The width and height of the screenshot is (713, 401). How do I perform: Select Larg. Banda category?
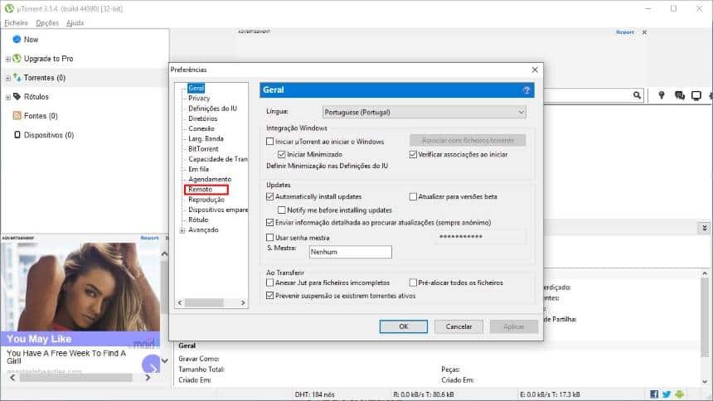tap(206, 138)
